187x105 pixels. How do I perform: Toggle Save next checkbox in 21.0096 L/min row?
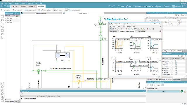click(176, 61)
